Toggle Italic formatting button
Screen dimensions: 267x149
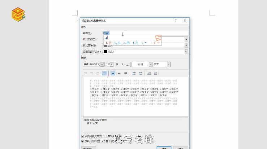(x=122, y=64)
